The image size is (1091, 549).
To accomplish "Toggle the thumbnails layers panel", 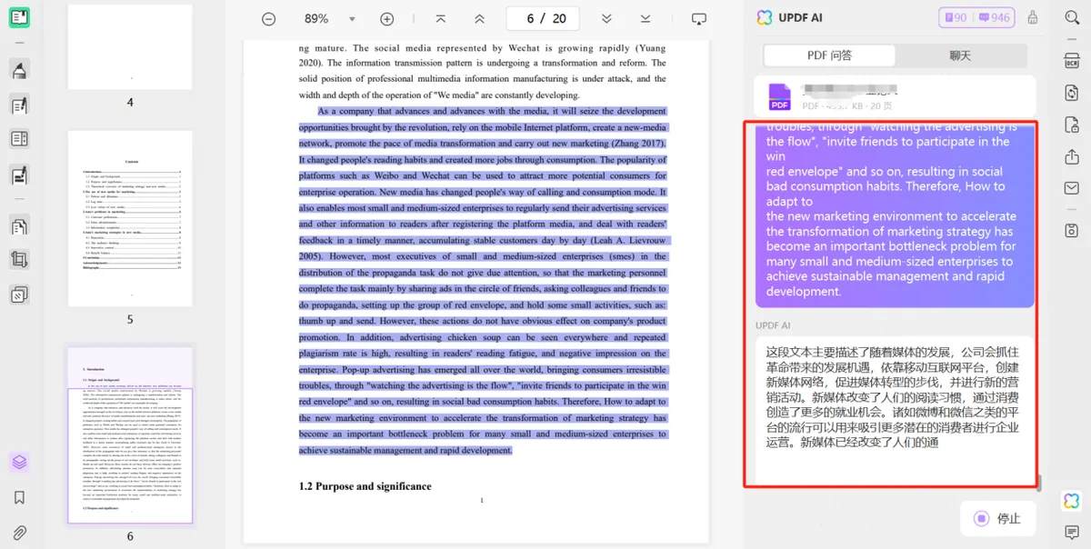I will point(19,462).
